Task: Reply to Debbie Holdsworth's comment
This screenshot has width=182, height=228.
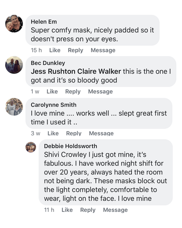Action: [x=88, y=210]
